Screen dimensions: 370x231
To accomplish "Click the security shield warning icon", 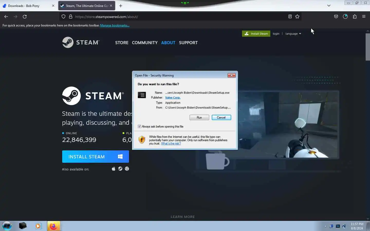I will pyautogui.click(x=142, y=140).
